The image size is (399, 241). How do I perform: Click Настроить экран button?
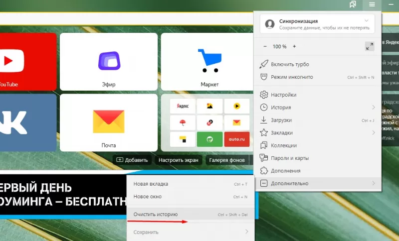179,160
